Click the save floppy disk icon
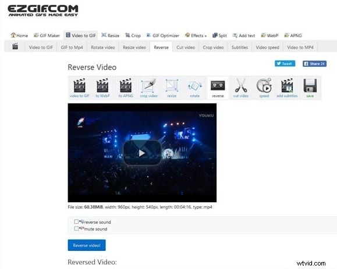This screenshot has height=269, width=337. 310,88
